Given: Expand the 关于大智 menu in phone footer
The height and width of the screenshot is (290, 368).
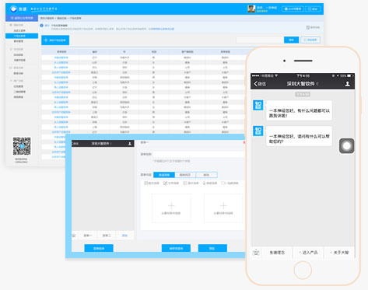Looking at the screenshot, I should [339, 253].
